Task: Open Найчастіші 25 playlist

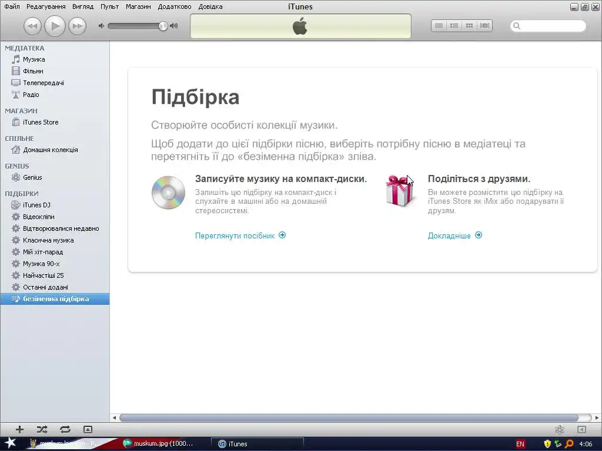Action: pyautogui.click(x=55, y=275)
